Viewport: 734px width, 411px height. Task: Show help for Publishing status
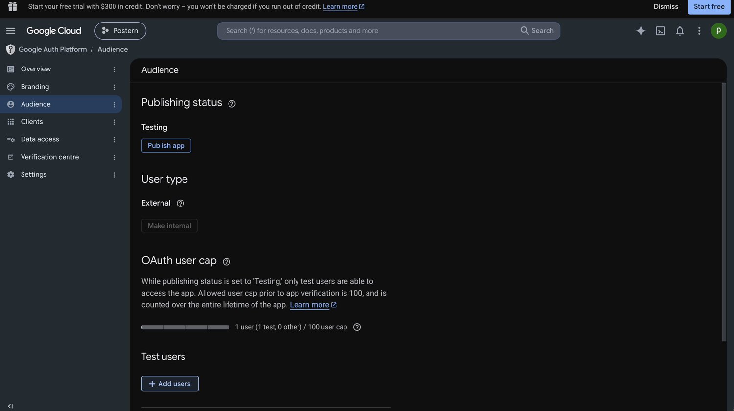click(232, 104)
